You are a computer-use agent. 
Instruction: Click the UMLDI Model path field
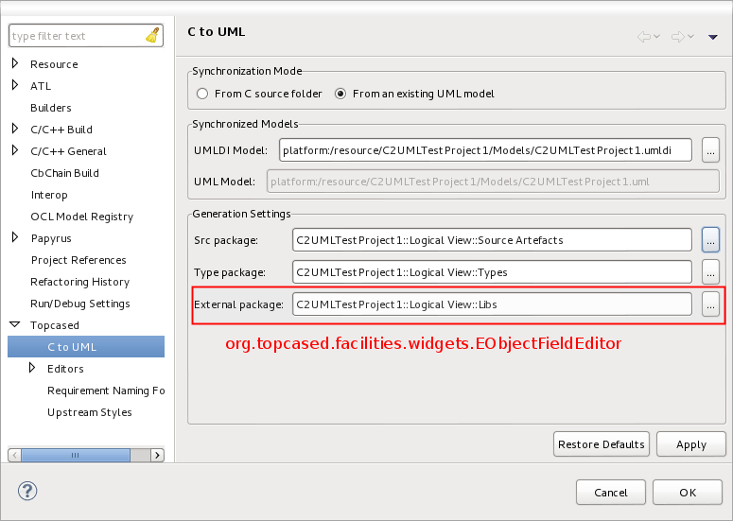pos(485,150)
